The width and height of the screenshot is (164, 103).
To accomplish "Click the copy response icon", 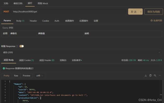I will pos(150,76).
